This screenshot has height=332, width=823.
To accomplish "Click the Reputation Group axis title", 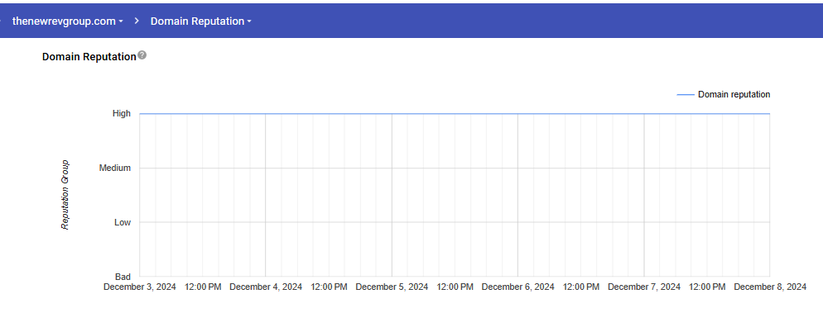I will coord(65,195).
